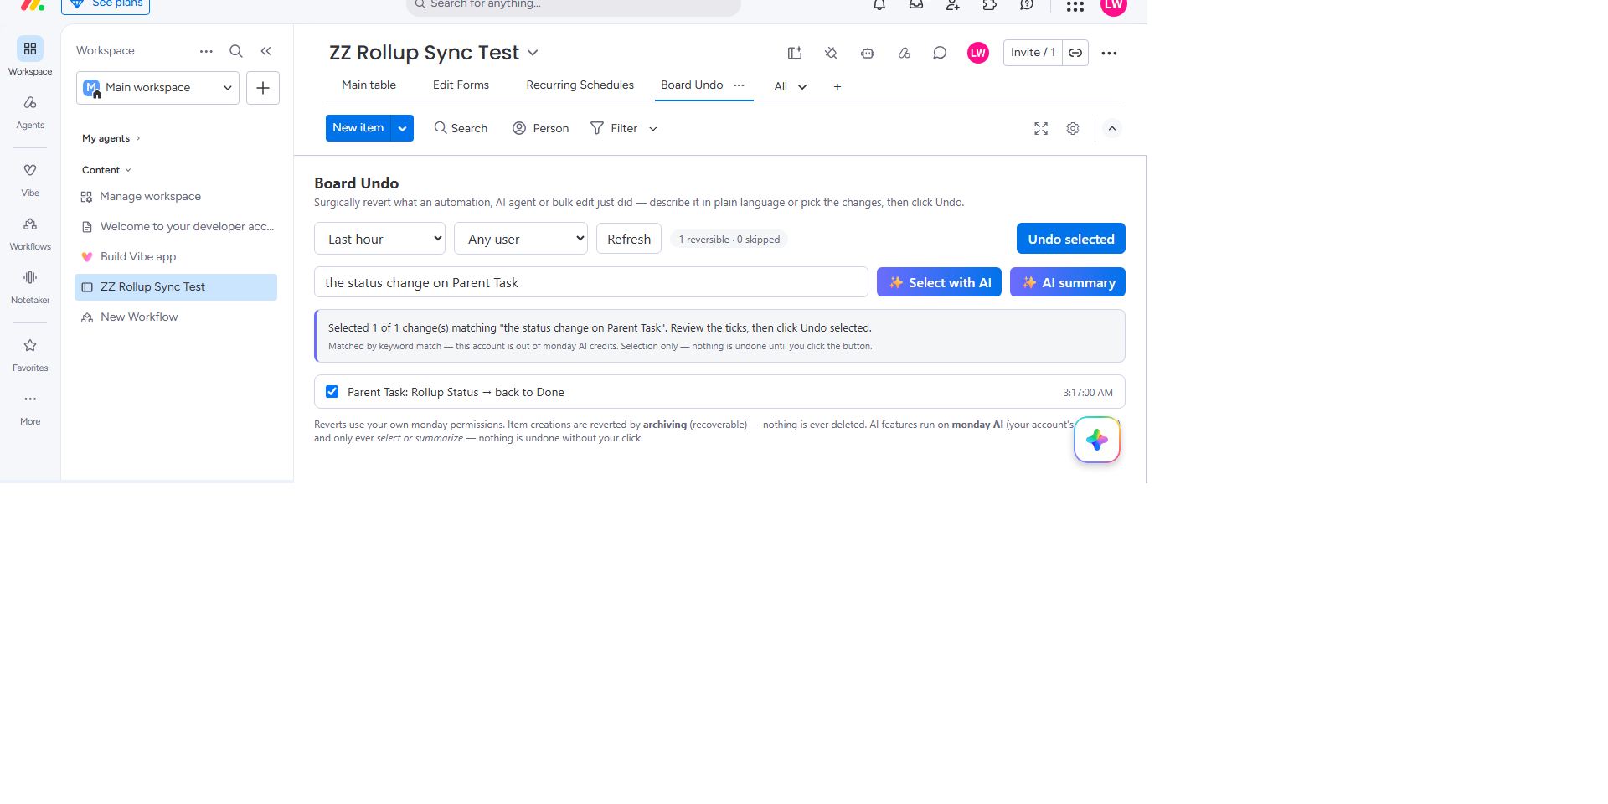This screenshot has height=804, width=1608.
Task: Open the All views dropdown
Action: (791, 86)
